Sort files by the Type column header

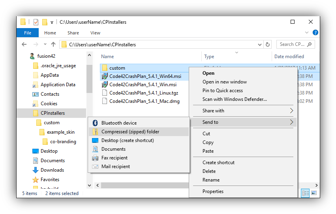(209, 57)
